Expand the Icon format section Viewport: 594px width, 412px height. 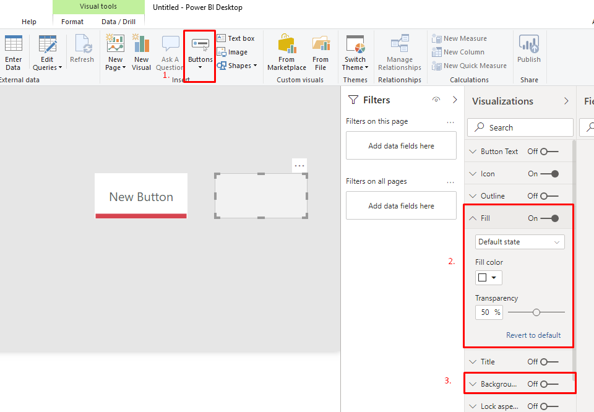click(472, 174)
